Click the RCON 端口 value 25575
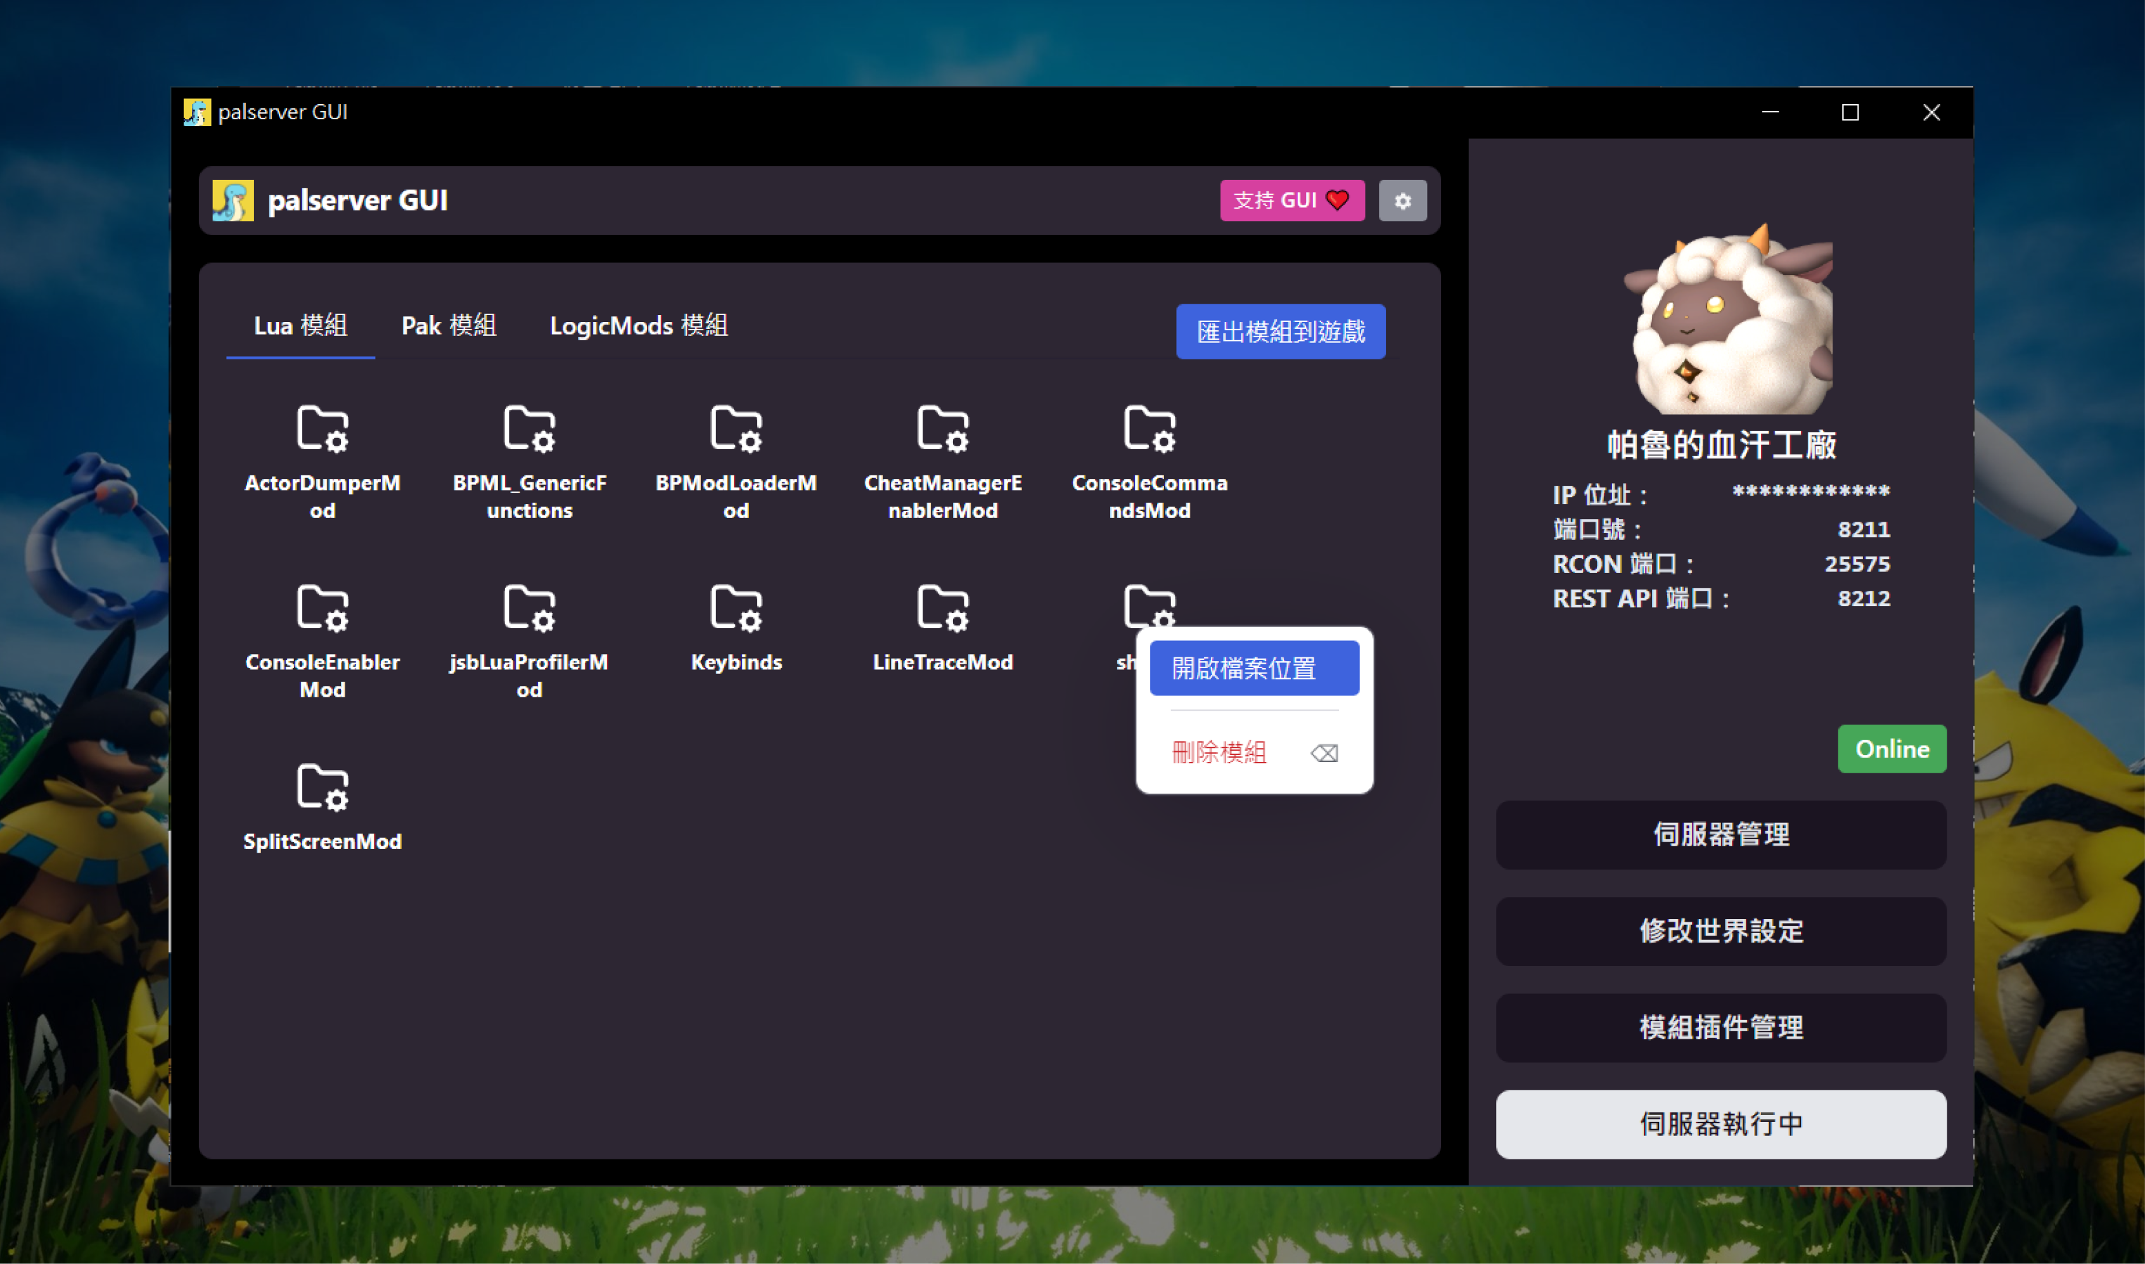Viewport: 2145px width, 1264px height. (x=1857, y=564)
